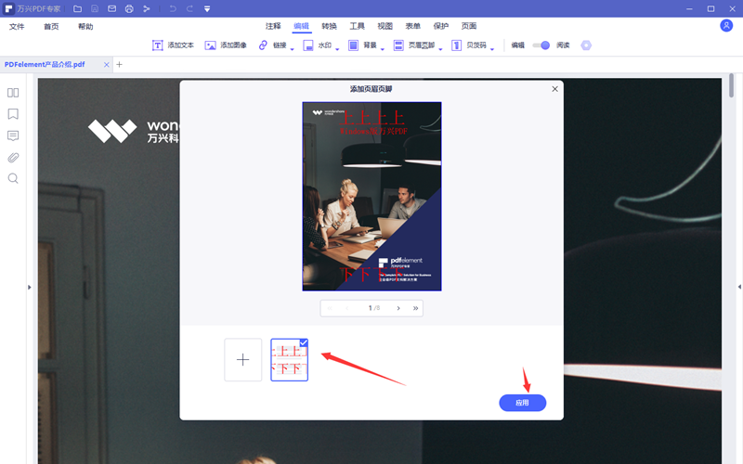Screen dimensions: 743x464
Task: Close the 添加页眉页脚 dialog
Action: click(555, 89)
